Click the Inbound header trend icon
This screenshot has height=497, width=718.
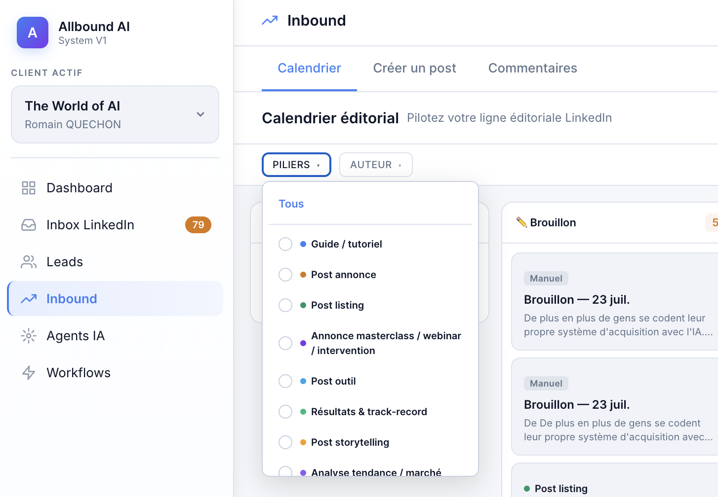270,20
